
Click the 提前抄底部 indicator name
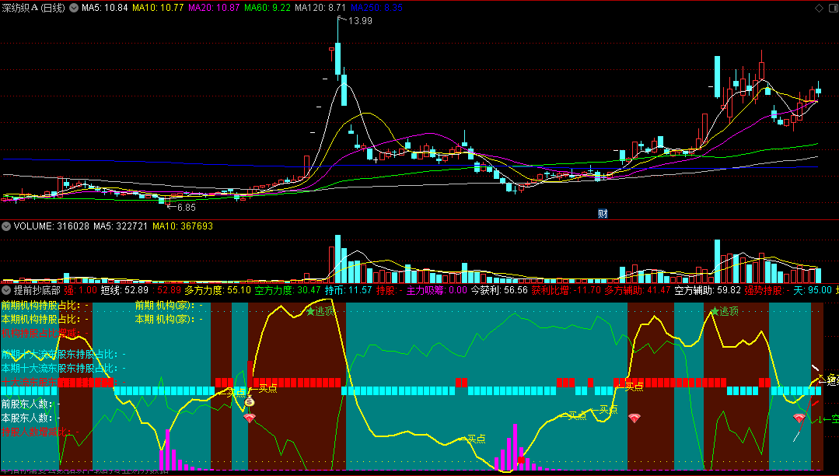point(37,290)
